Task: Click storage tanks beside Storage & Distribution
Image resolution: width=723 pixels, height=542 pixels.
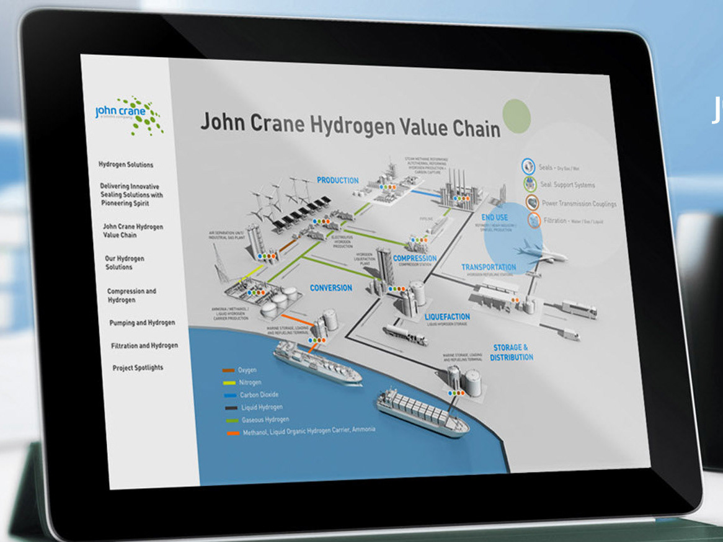Action: click(x=465, y=381)
